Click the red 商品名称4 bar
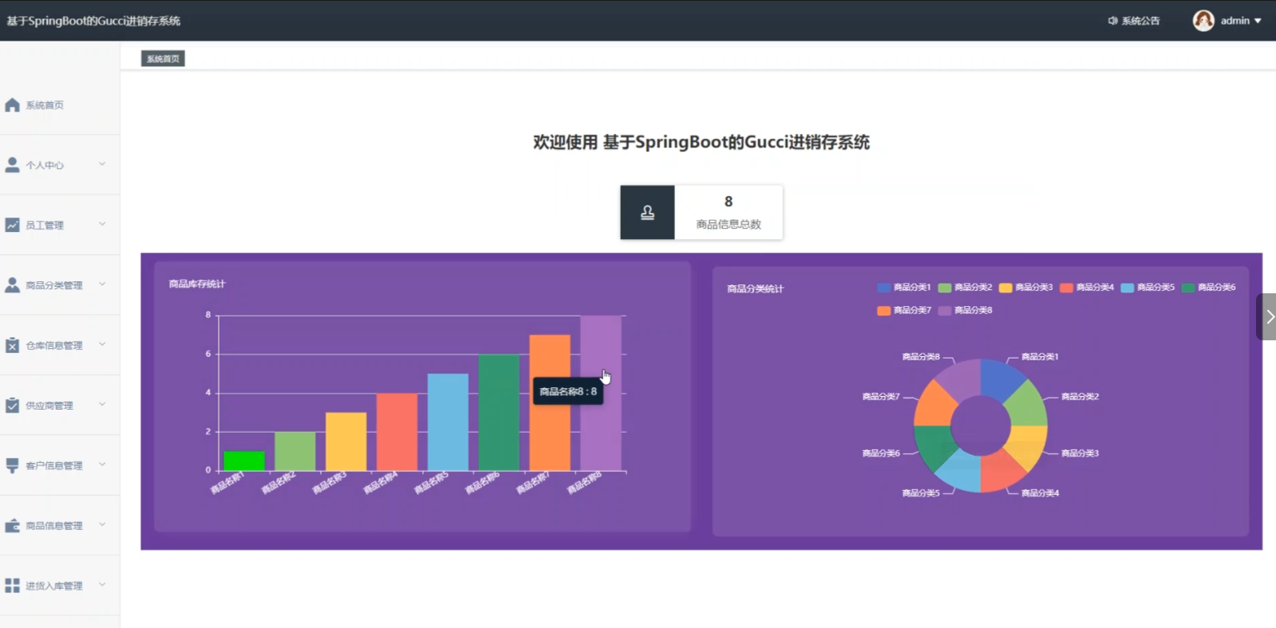Viewport: 1276px width, 628px height. point(397,432)
